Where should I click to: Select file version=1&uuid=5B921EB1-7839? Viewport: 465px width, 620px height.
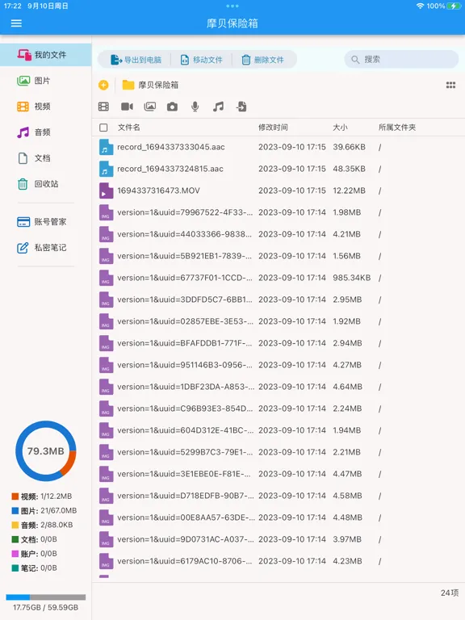click(x=279, y=256)
